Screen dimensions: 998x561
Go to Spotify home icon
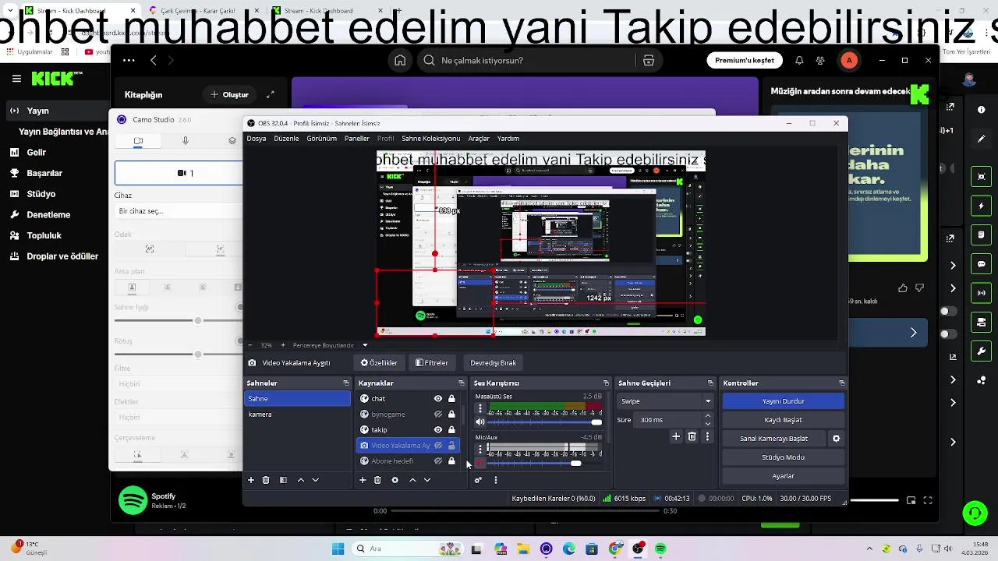pyautogui.click(x=400, y=61)
